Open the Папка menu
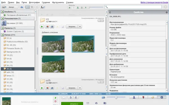 coord(24,2)
